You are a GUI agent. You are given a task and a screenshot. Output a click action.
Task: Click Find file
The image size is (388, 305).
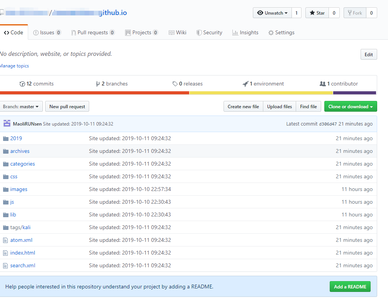pos(308,107)
